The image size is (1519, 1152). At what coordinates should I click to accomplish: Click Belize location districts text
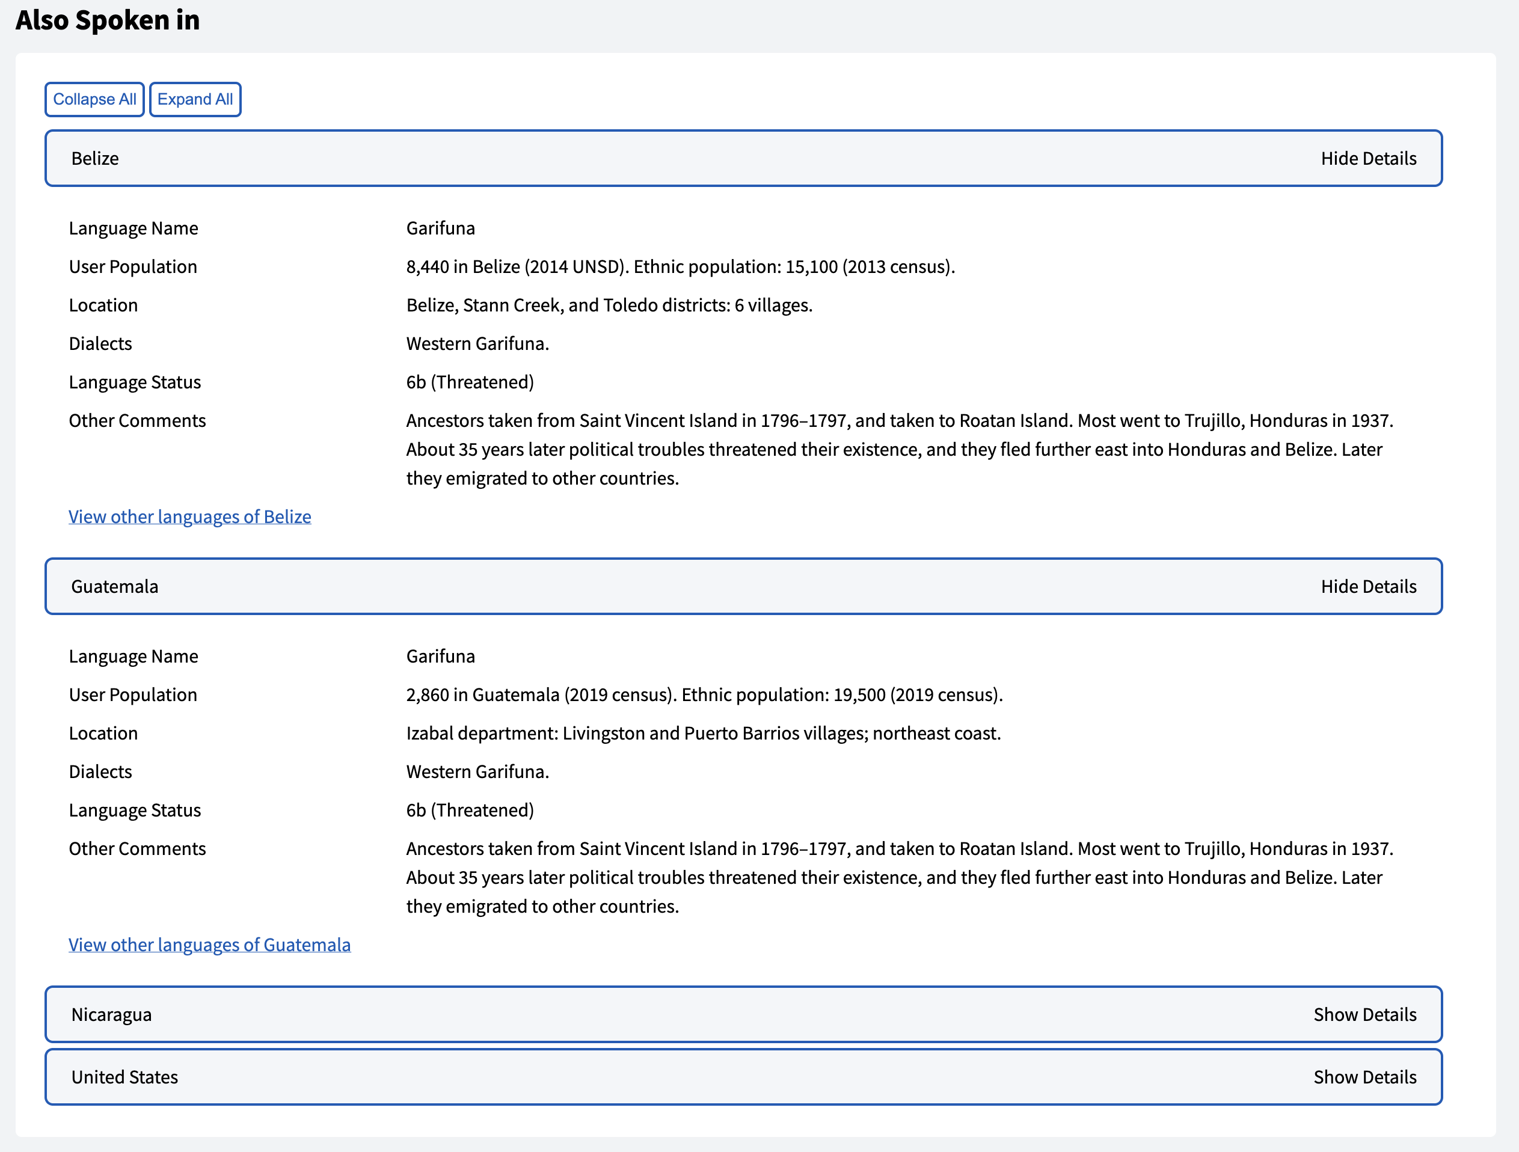(x=609, y=305)
